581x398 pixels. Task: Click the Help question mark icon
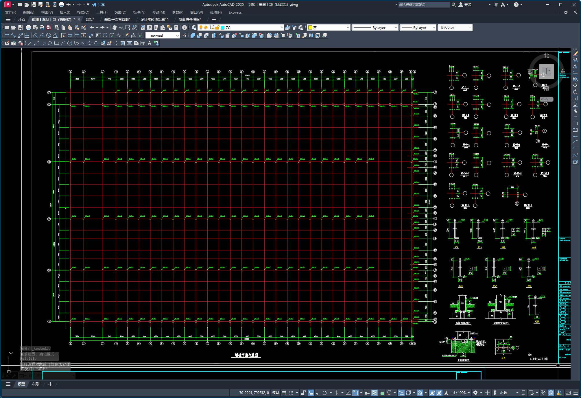(185, 27)
